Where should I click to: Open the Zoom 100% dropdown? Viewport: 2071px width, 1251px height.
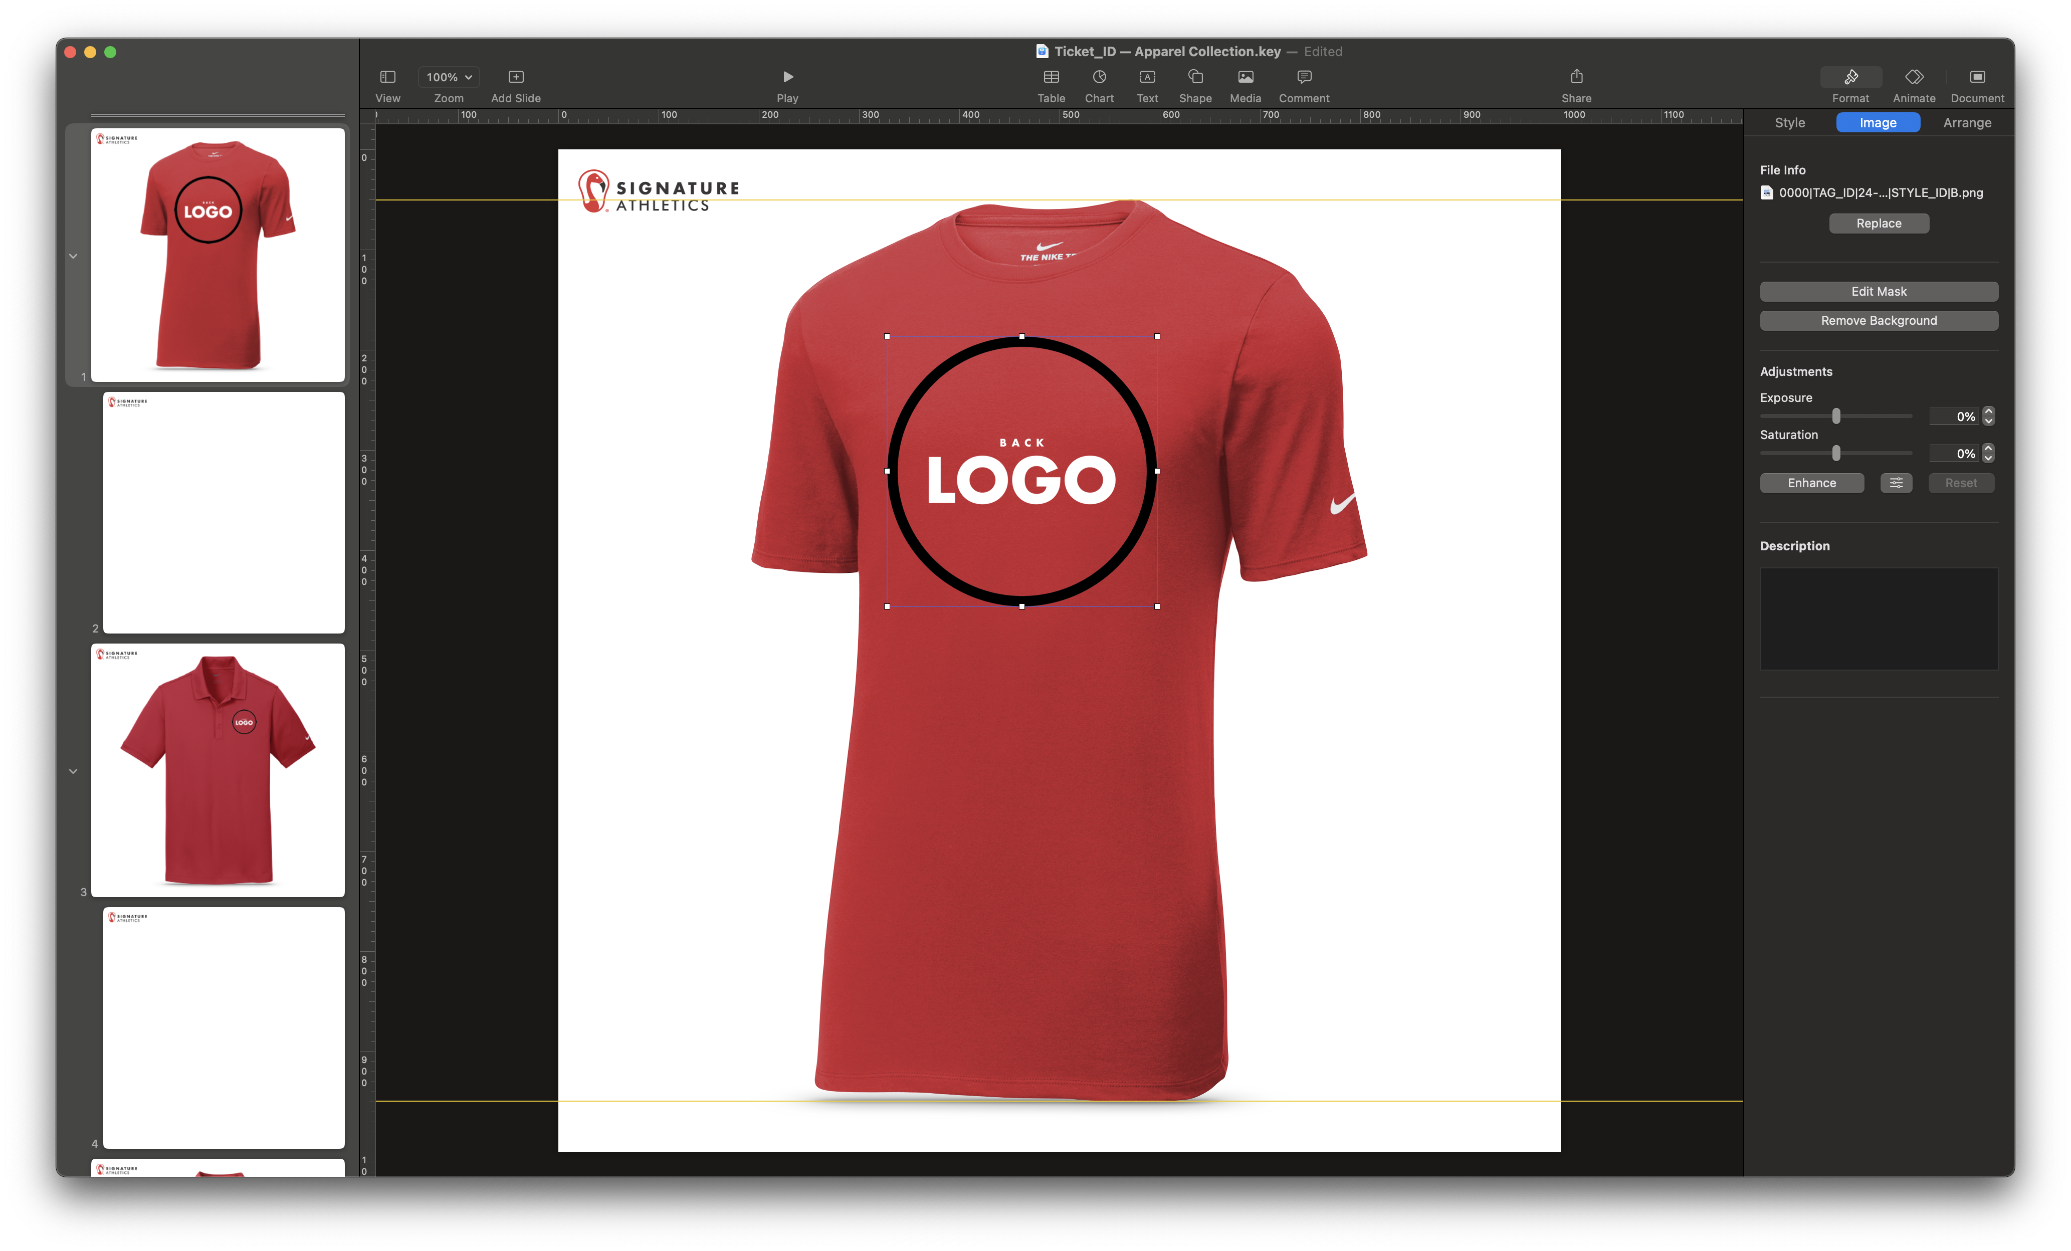449,77
